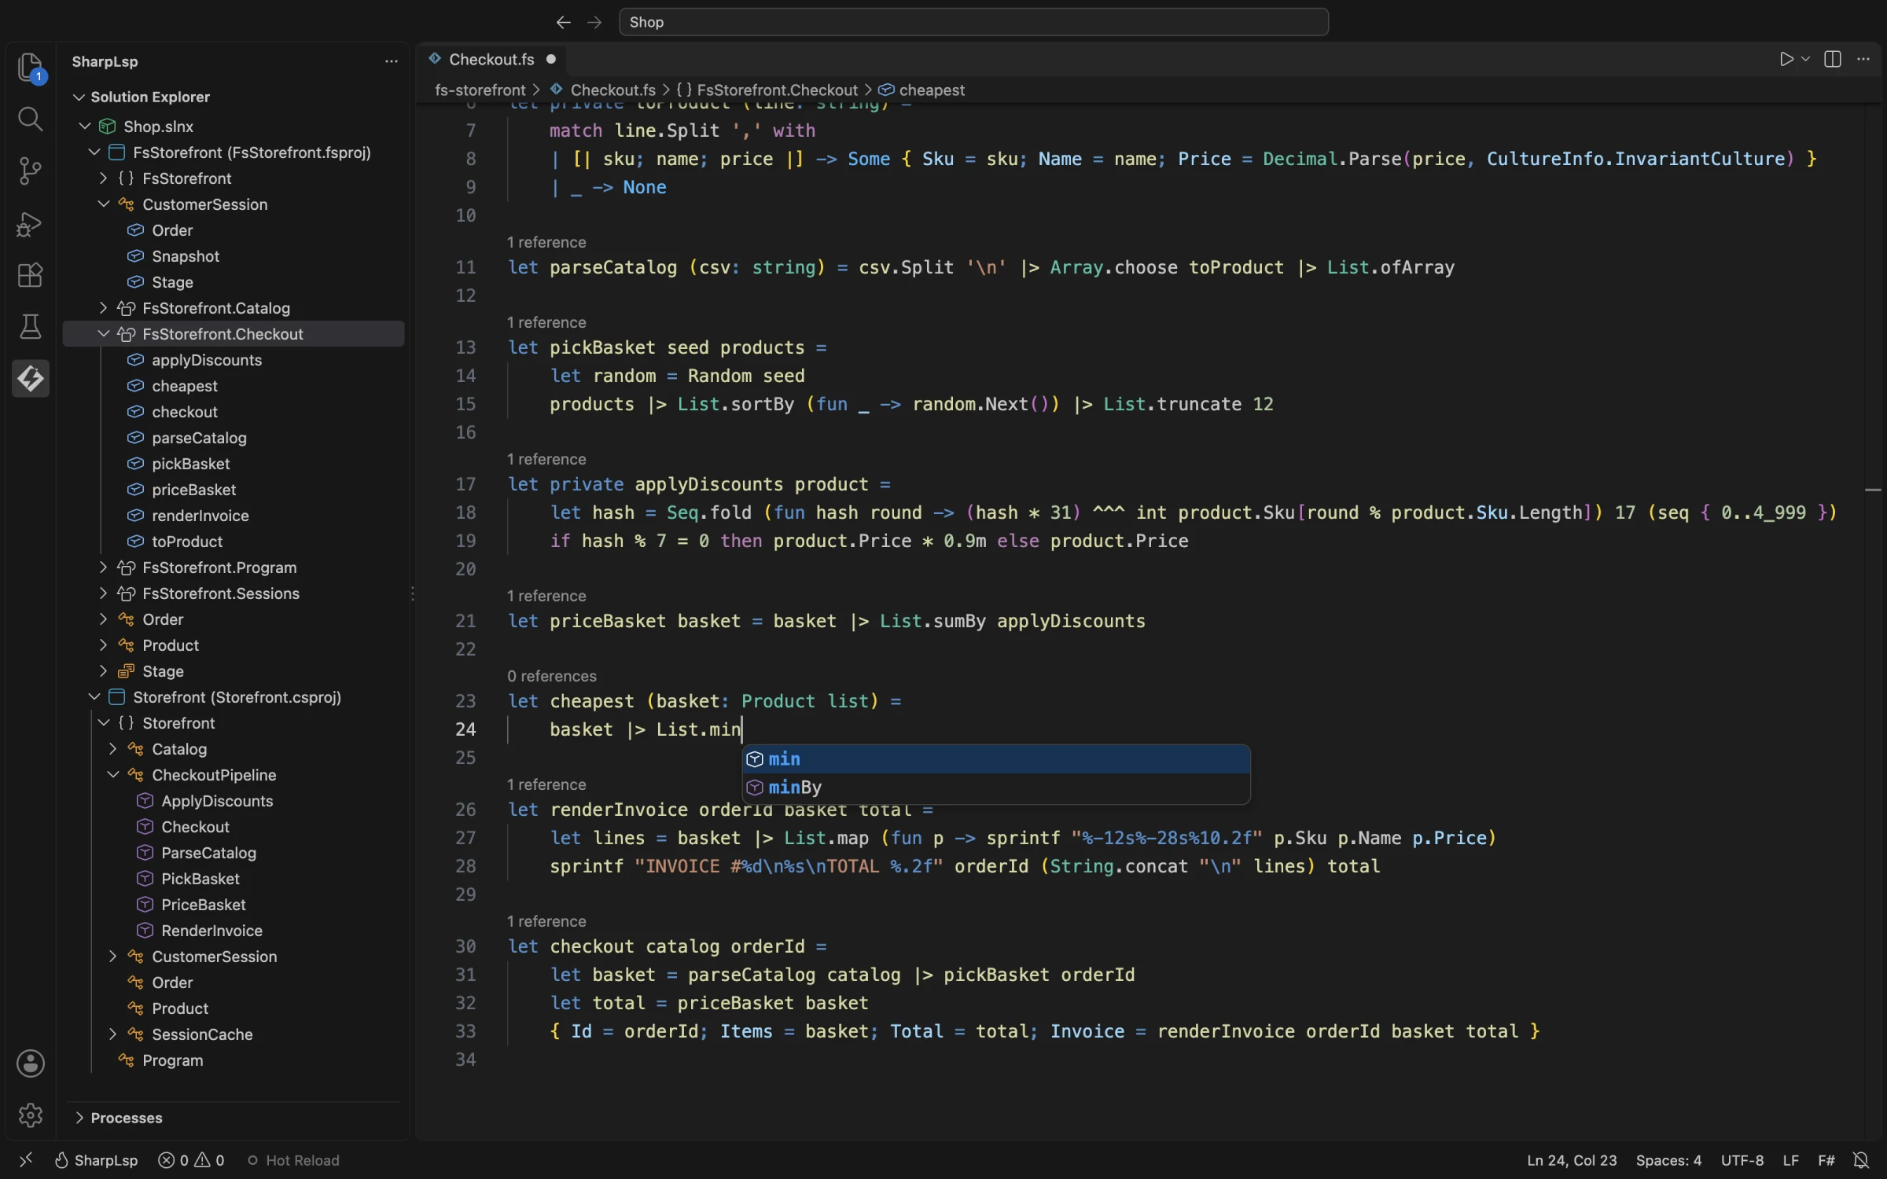This screenshot has width=1887, height=1179.
Task: Collapse the FsStorefront CustomerSession type node
Action: pyautogui.click(x=104, y=204)
